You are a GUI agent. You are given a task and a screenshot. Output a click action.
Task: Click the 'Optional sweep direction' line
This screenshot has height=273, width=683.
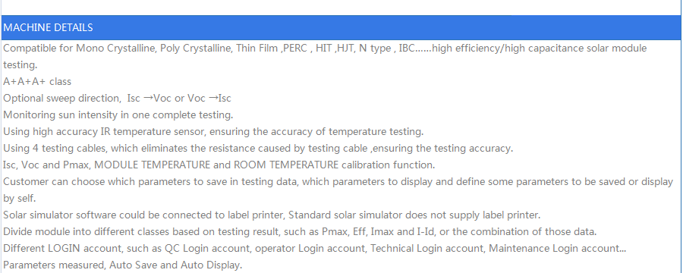tap(117, 99)
